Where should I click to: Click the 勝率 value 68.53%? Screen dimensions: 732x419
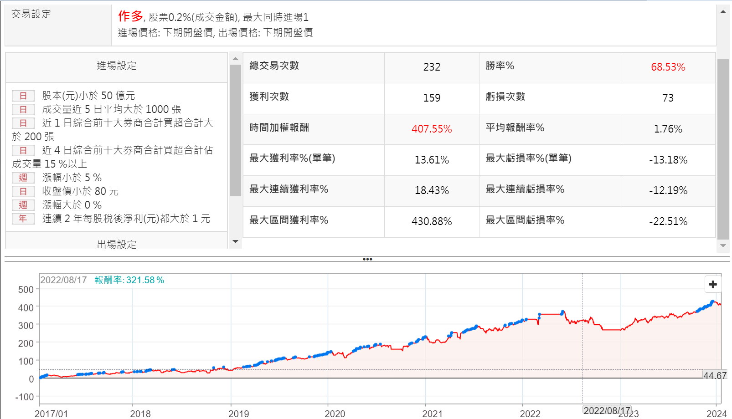pos(668,67)
